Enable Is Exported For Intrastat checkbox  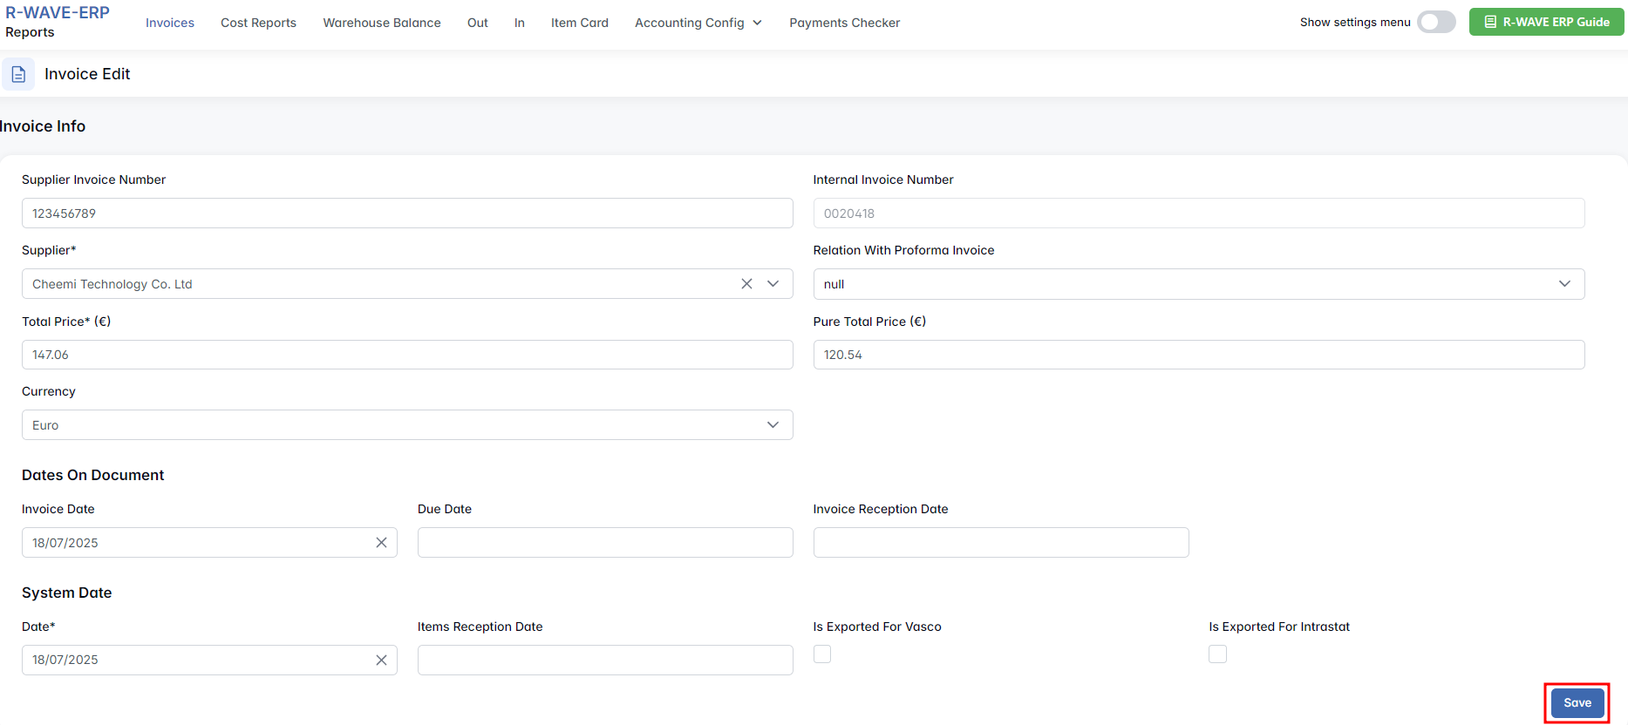(1217, 654)
